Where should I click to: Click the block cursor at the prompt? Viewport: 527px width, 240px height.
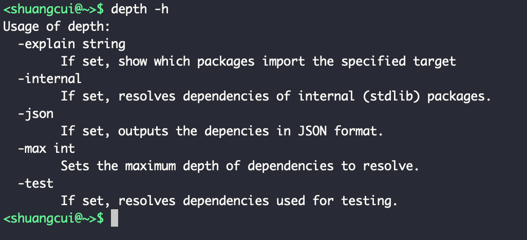[115, 218]
